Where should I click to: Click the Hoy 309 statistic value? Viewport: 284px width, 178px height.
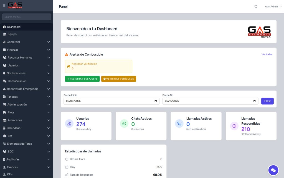pos(159,167)
